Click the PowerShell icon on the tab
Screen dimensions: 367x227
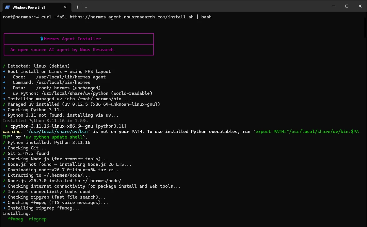click(x=7, y=7)
